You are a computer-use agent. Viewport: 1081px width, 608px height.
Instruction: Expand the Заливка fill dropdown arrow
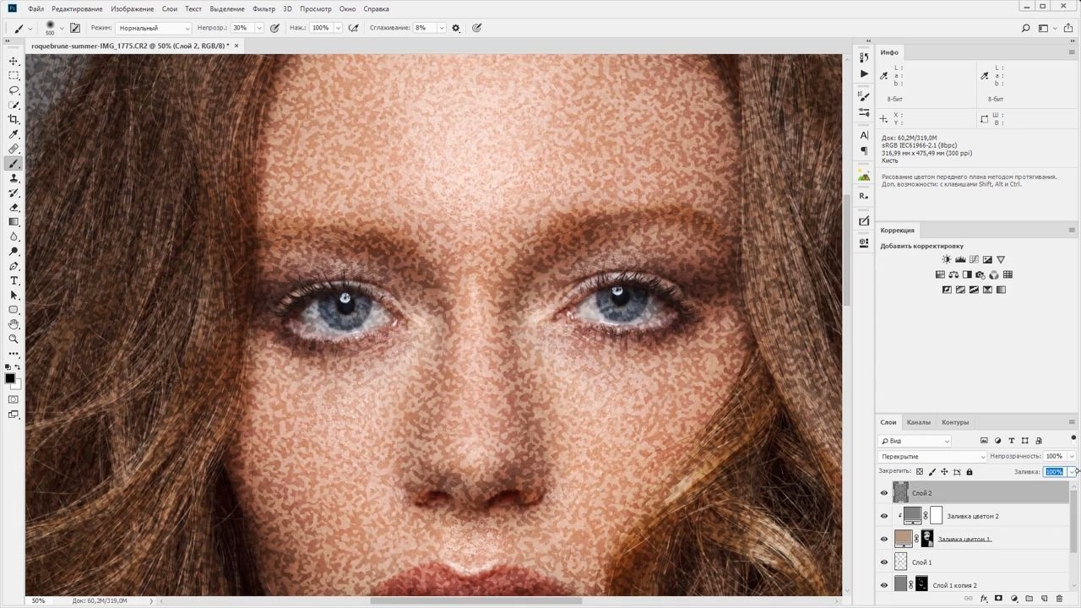(1072, 472)
